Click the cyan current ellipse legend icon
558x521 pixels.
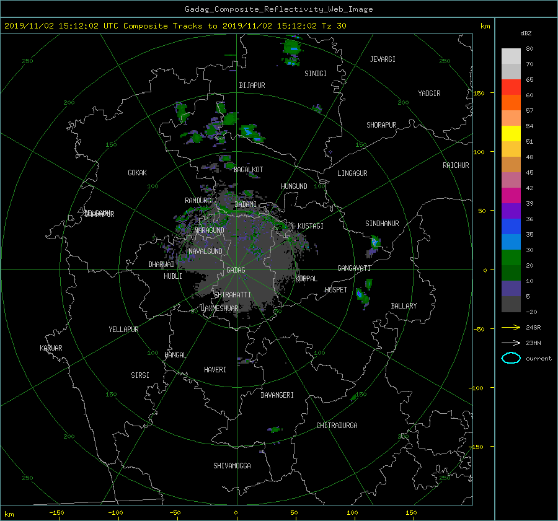point(511,358)
